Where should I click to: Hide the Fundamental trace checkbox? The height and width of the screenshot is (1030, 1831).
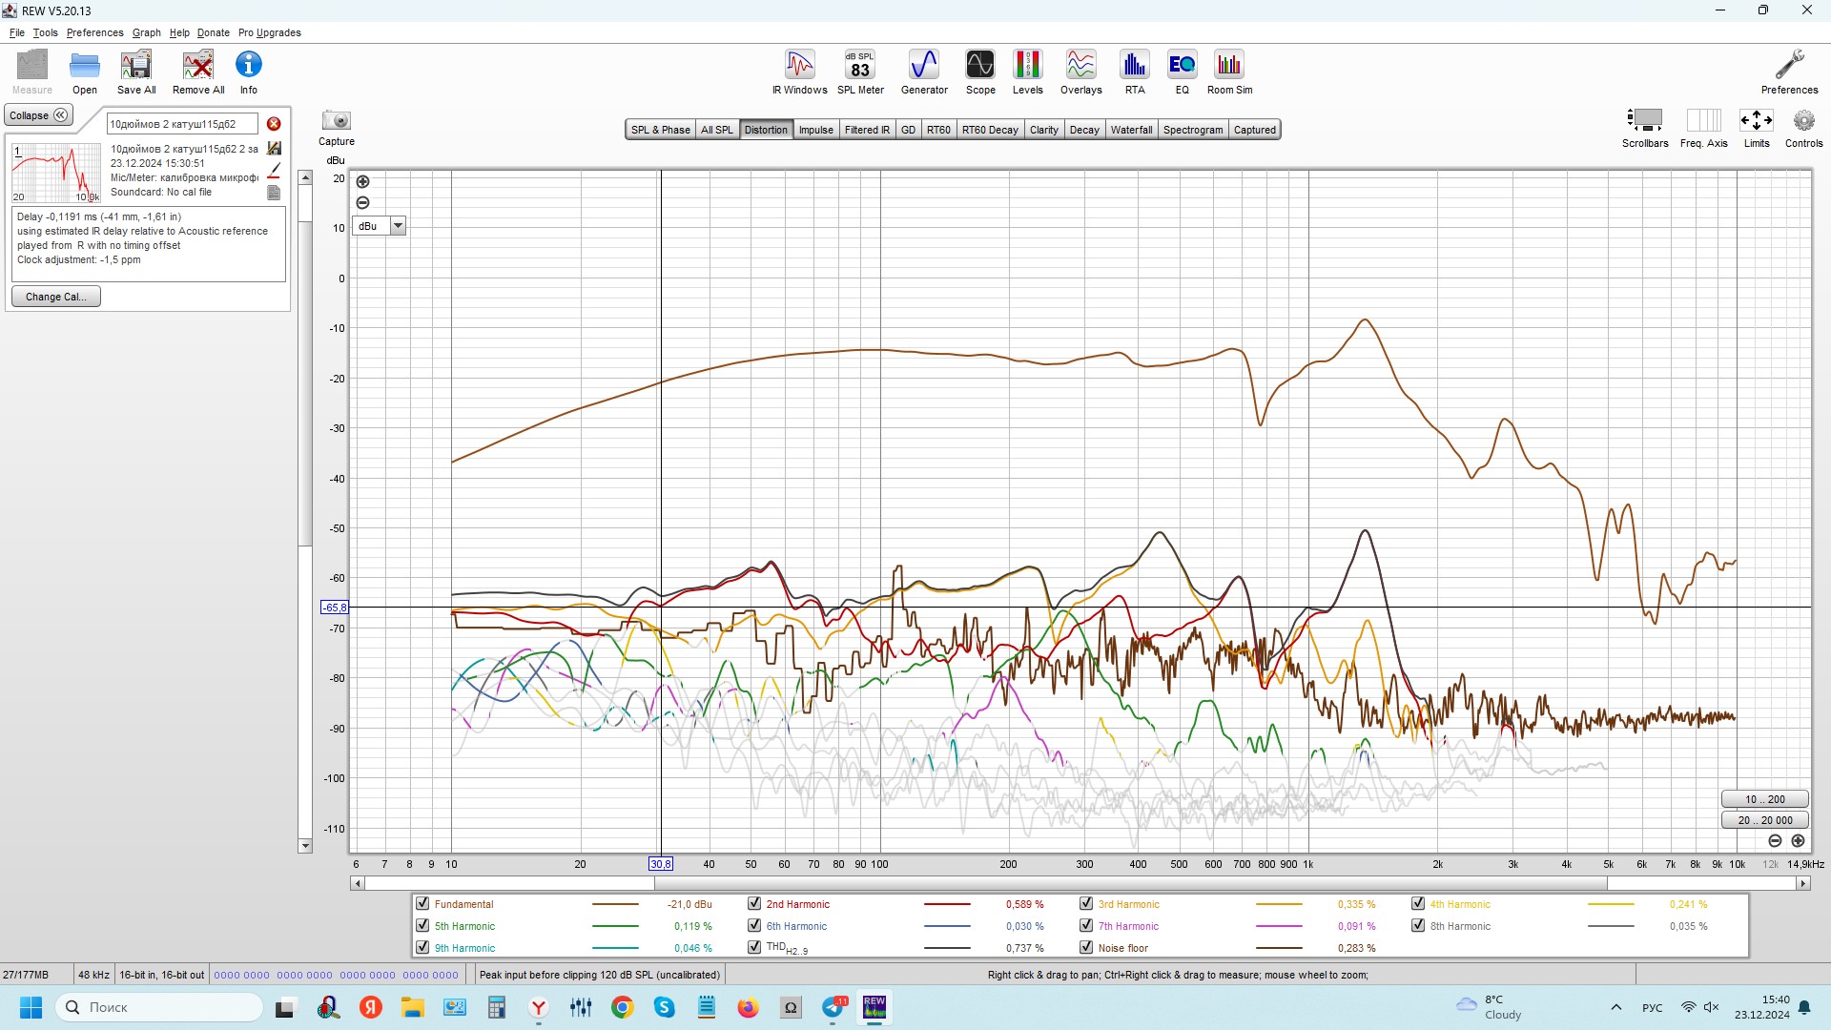point(422,904)
